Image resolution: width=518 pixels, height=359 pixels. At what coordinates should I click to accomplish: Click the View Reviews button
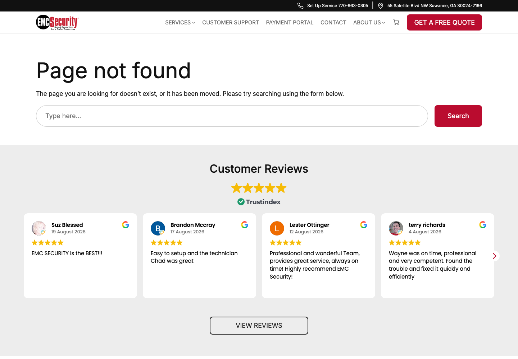259,326
